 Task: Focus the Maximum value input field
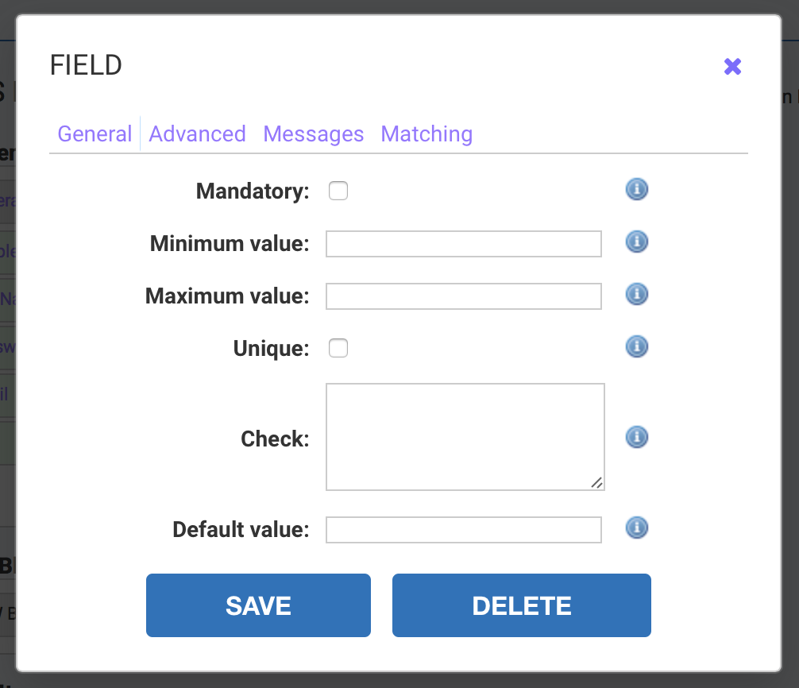(x=464, y=296)
